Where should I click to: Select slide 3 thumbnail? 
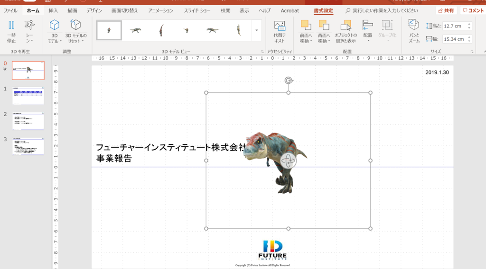[x=28, y=146]
